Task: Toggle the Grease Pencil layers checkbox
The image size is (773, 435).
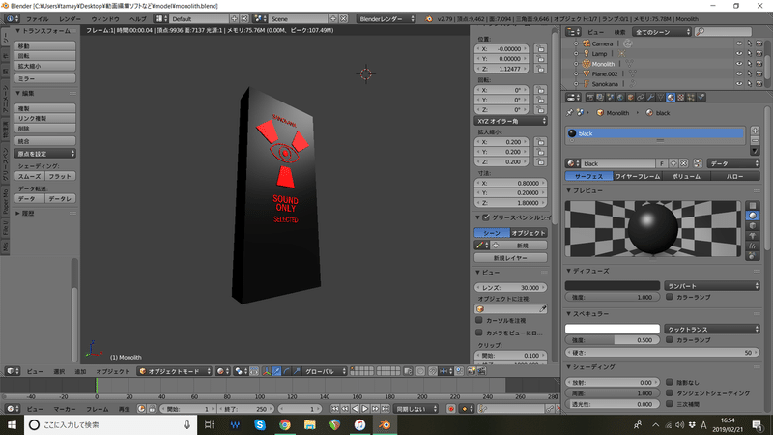Action: coord(486,217)
